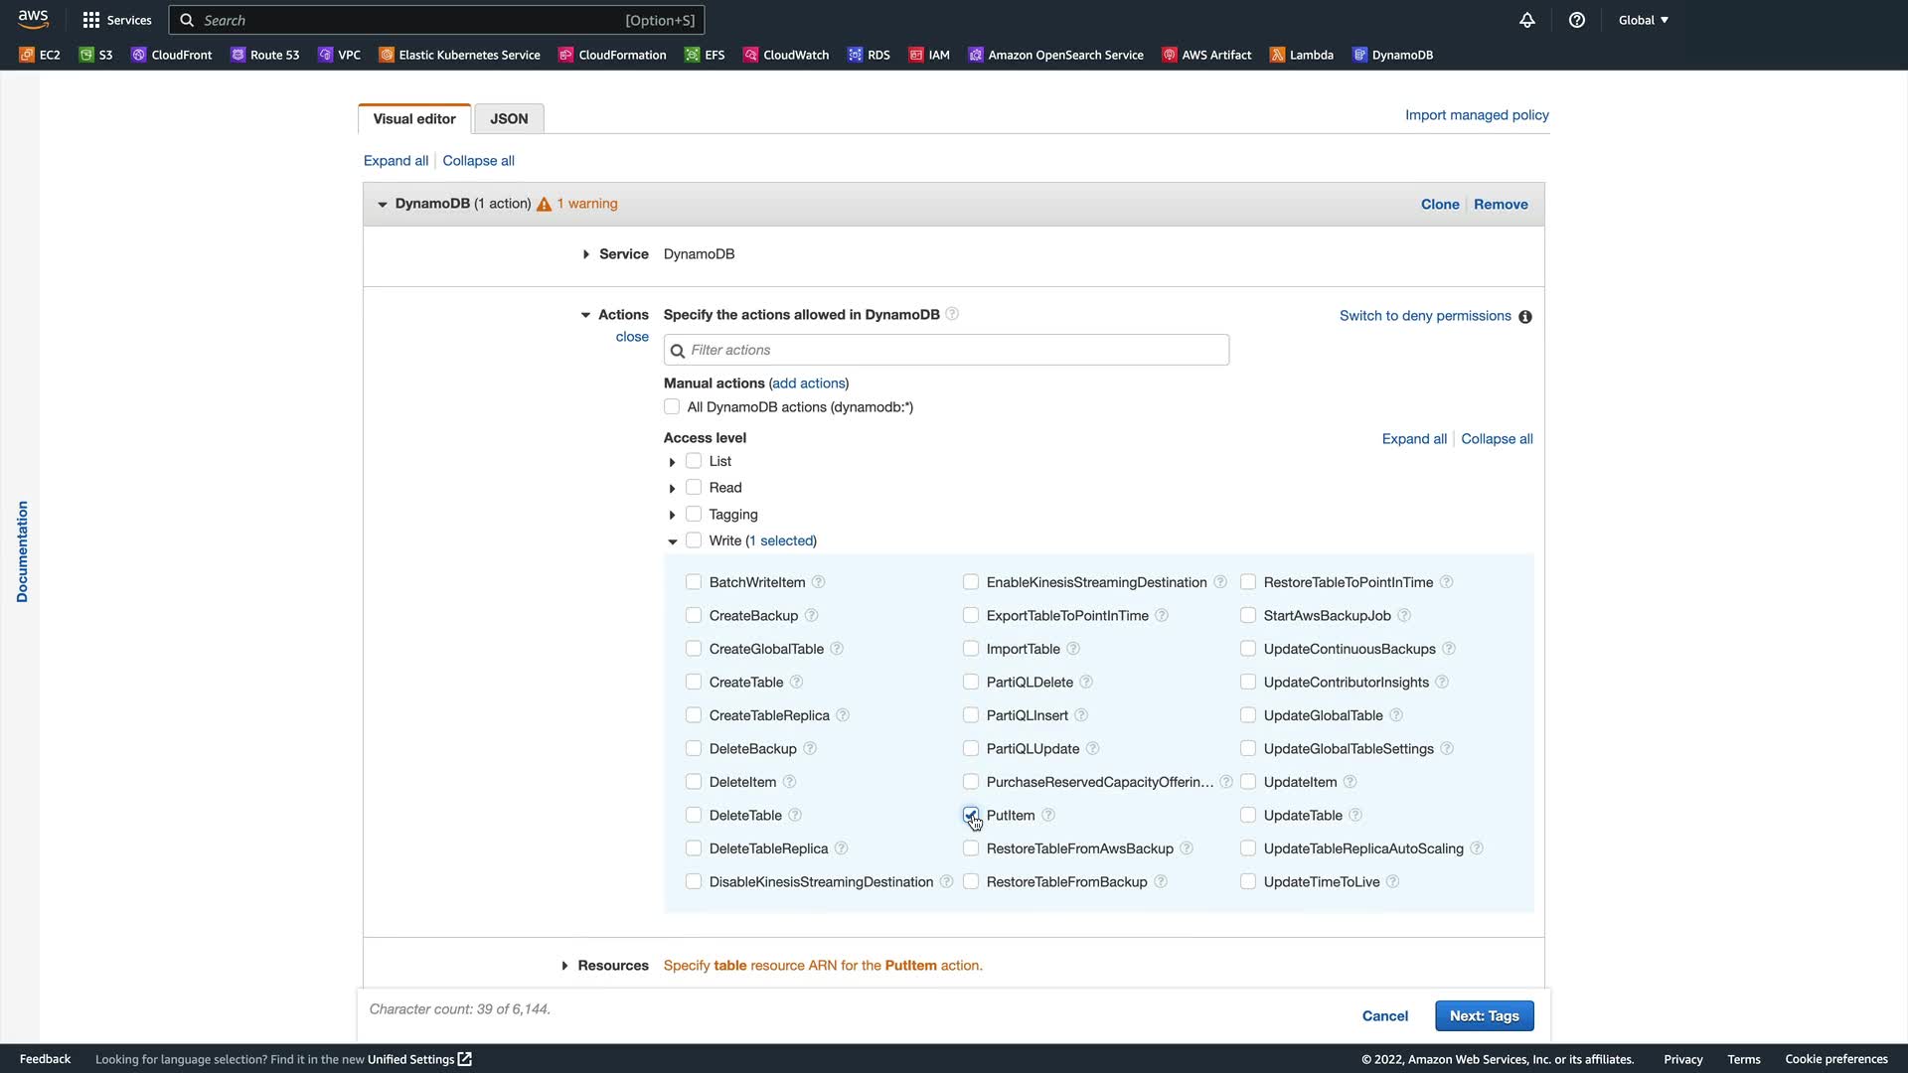Open the help question mark icon
Image resolution: width=1908 pixels, height=1073 pixels.
click(1577, 20)
